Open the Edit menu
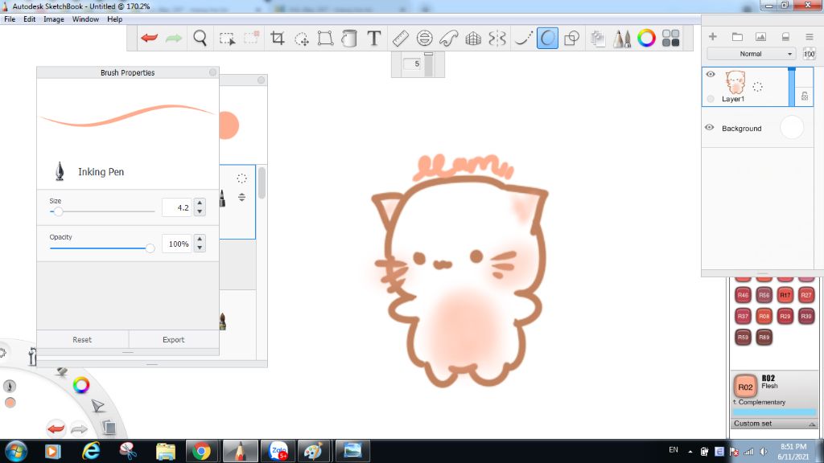This screenshot has height=463, width=824. click(30, 19)
